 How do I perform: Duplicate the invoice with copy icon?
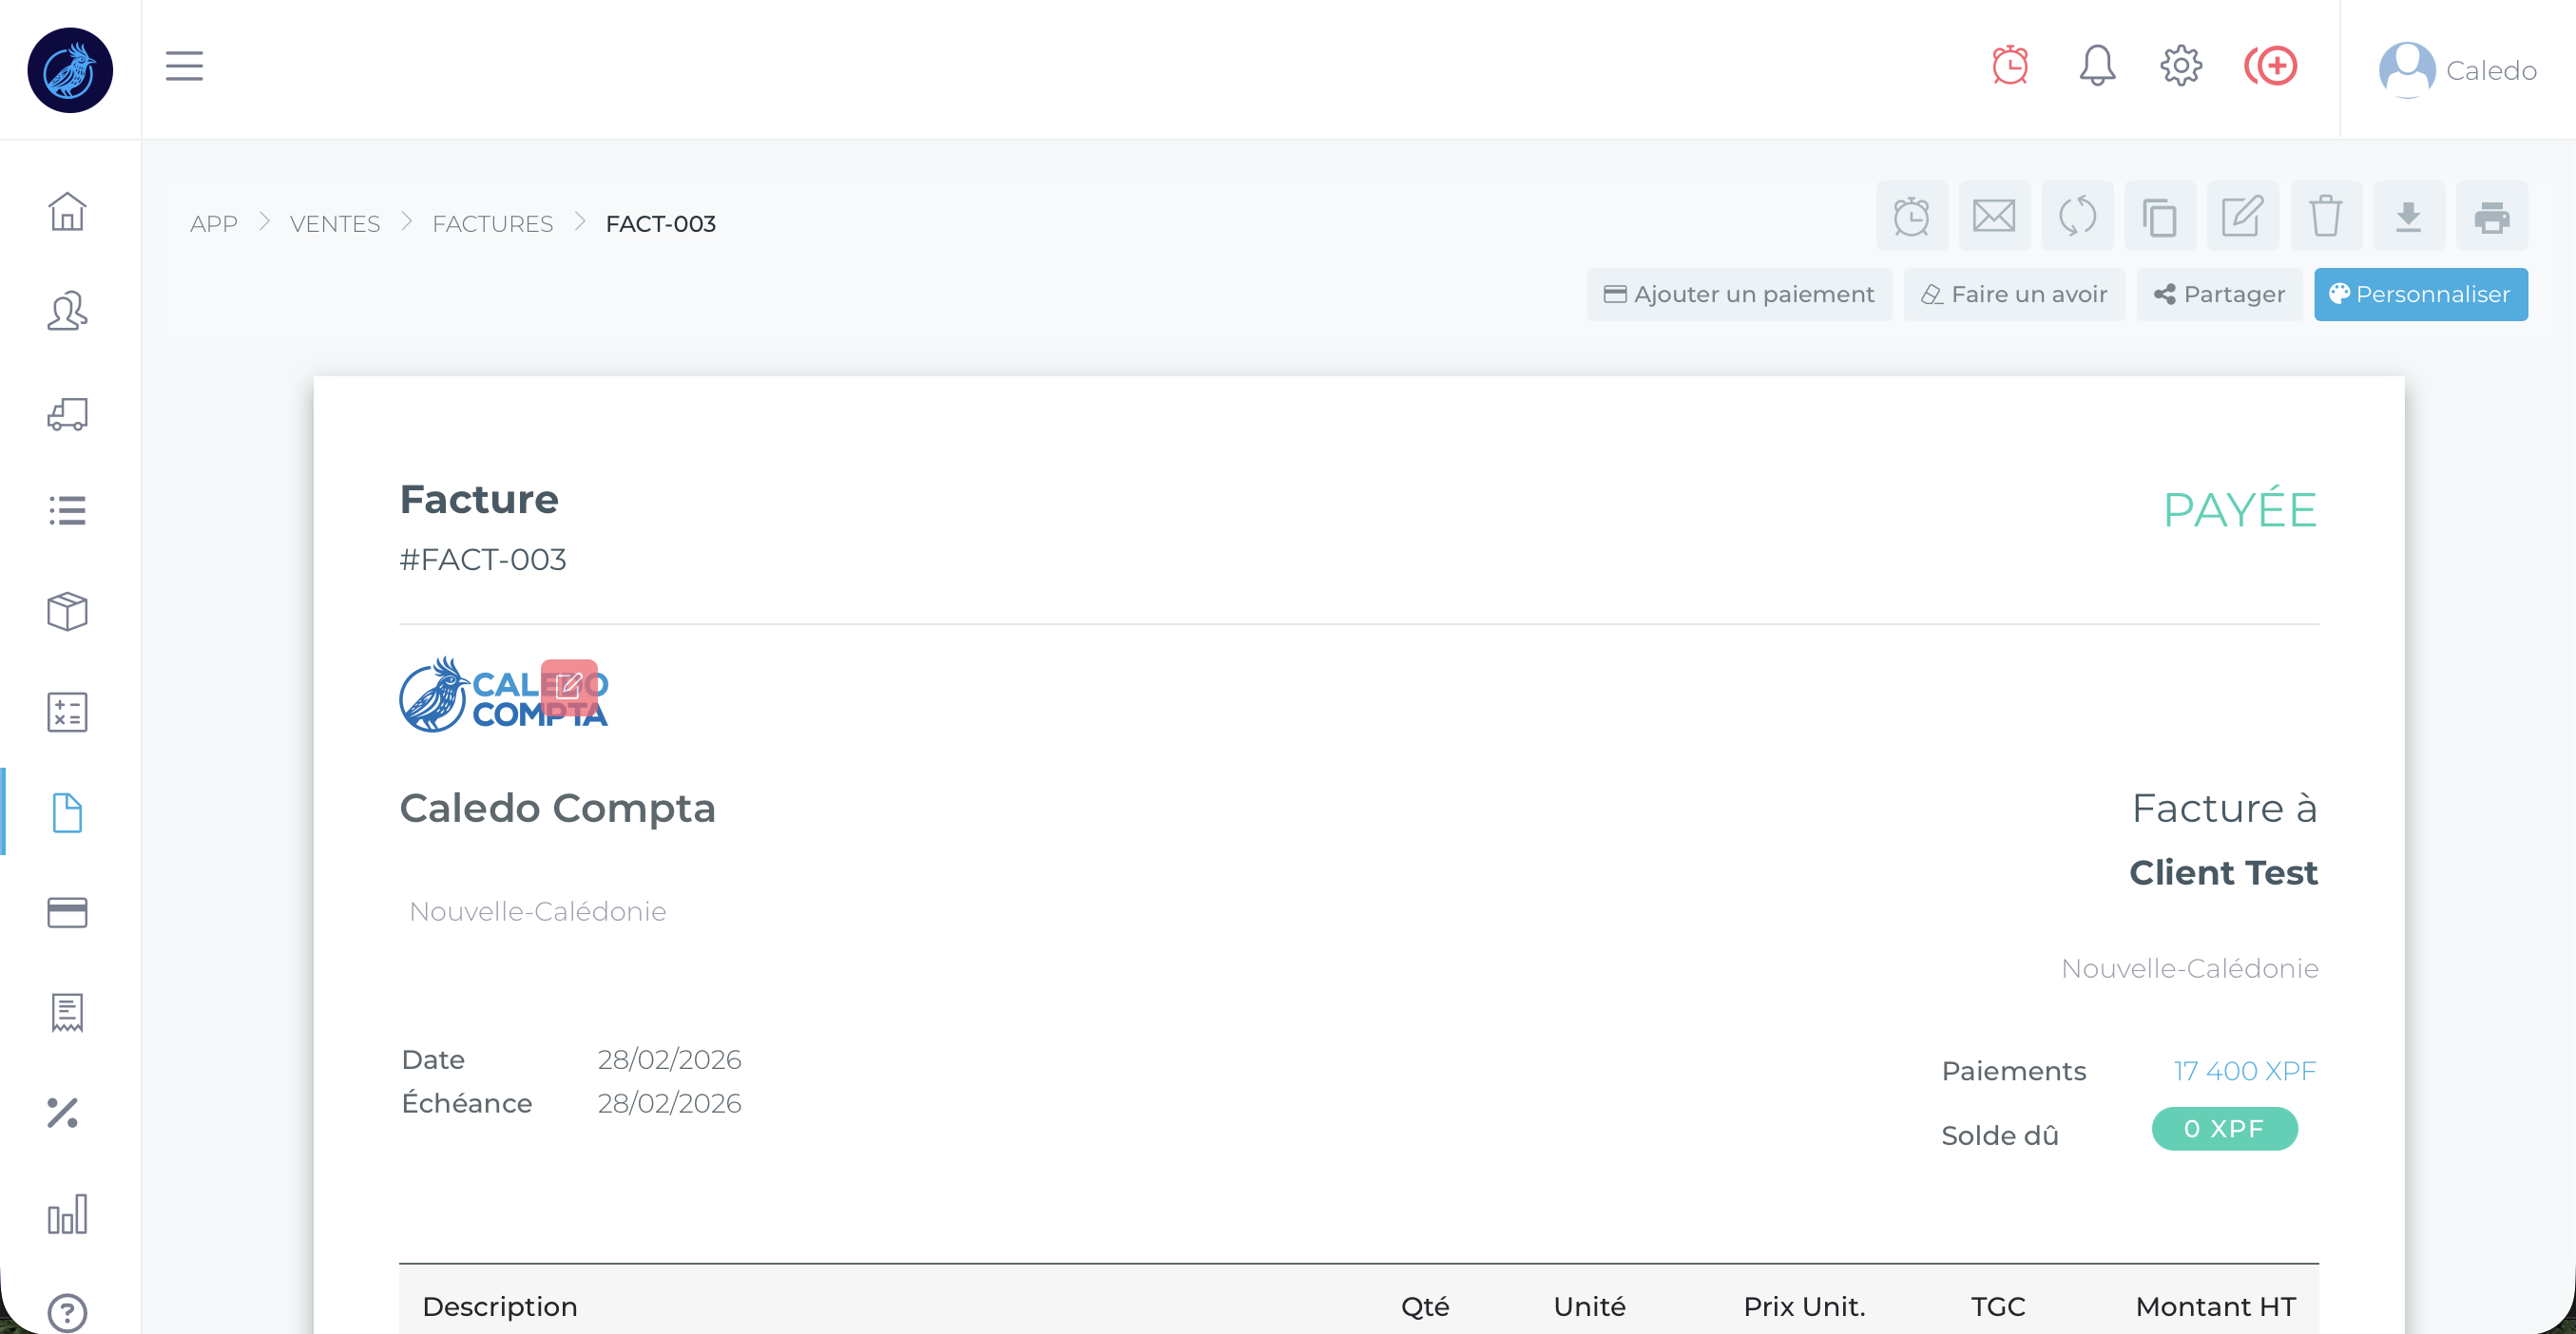pos(2159,216)
